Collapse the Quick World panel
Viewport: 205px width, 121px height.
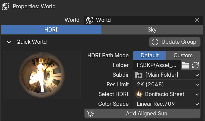(x=9, y=42)
